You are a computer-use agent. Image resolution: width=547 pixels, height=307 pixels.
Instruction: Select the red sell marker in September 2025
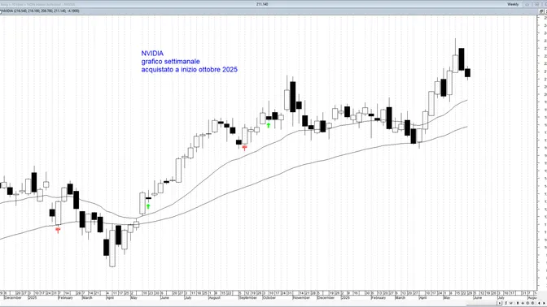[244, 149]
